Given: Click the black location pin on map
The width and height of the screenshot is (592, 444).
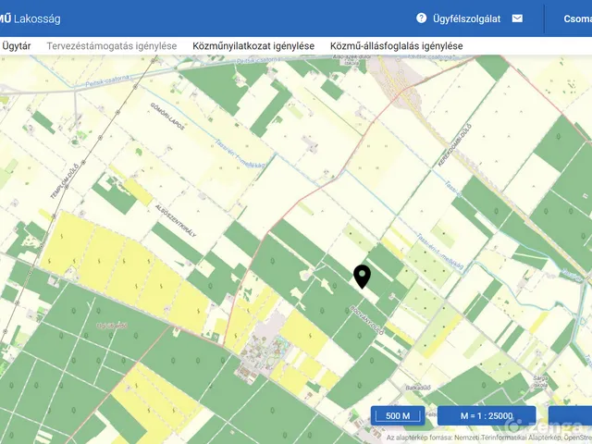Looking at the screenshot, I should (x=363, y=276).
